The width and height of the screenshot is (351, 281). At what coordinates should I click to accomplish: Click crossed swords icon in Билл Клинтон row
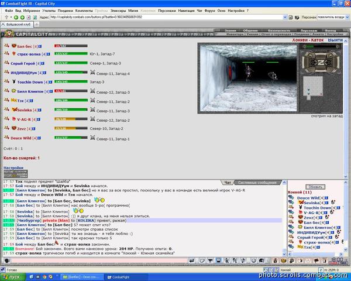92,91
